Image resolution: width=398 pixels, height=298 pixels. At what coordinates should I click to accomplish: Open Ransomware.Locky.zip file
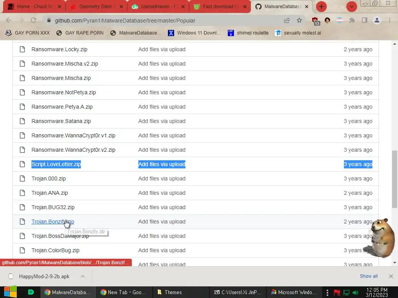click(59, 49)
